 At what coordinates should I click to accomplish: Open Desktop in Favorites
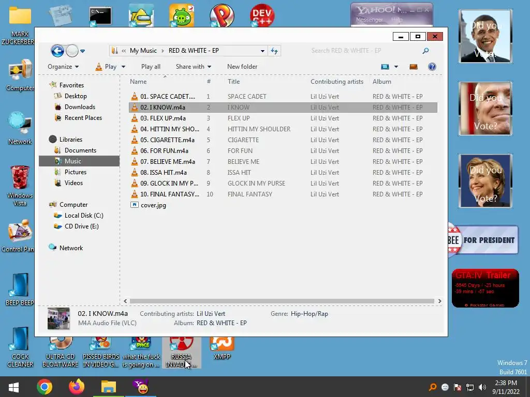point(70,96)
